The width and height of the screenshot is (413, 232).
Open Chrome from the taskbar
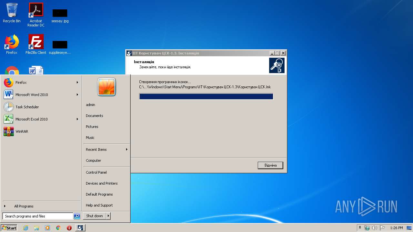click(x=58, y=228)
